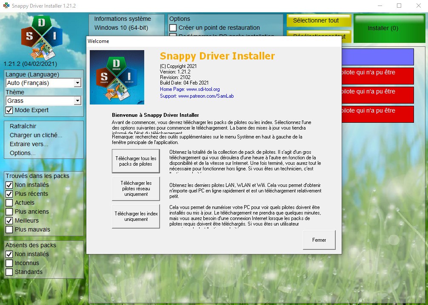This screenshot has width=428, height=305.
Task: Enable the Actuels checkbox
Action: click(x=9, y=203)
